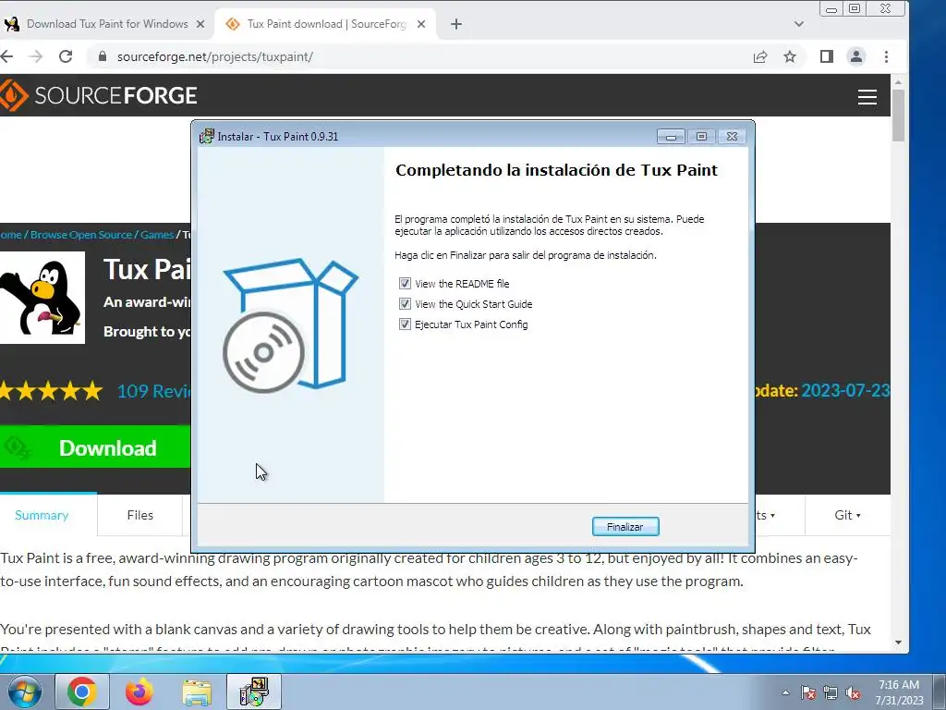
Task: Go back in Chrome
Action: click(6, 56)
